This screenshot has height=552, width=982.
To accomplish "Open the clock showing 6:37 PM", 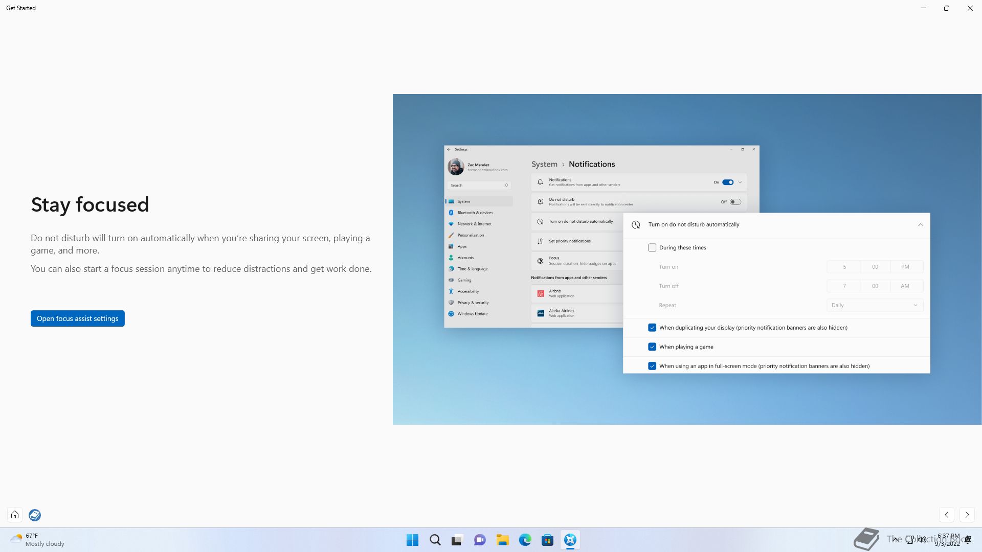I will point(948,540).
